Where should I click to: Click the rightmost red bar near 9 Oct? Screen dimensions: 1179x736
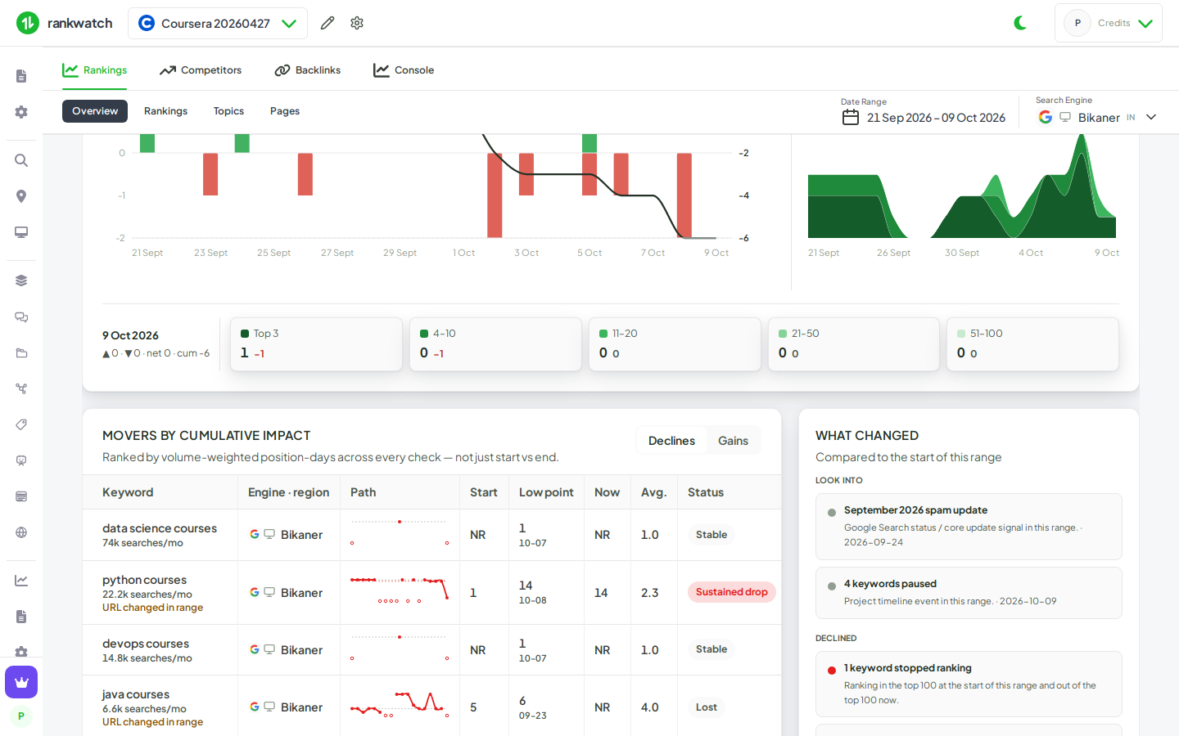point(684,195)
